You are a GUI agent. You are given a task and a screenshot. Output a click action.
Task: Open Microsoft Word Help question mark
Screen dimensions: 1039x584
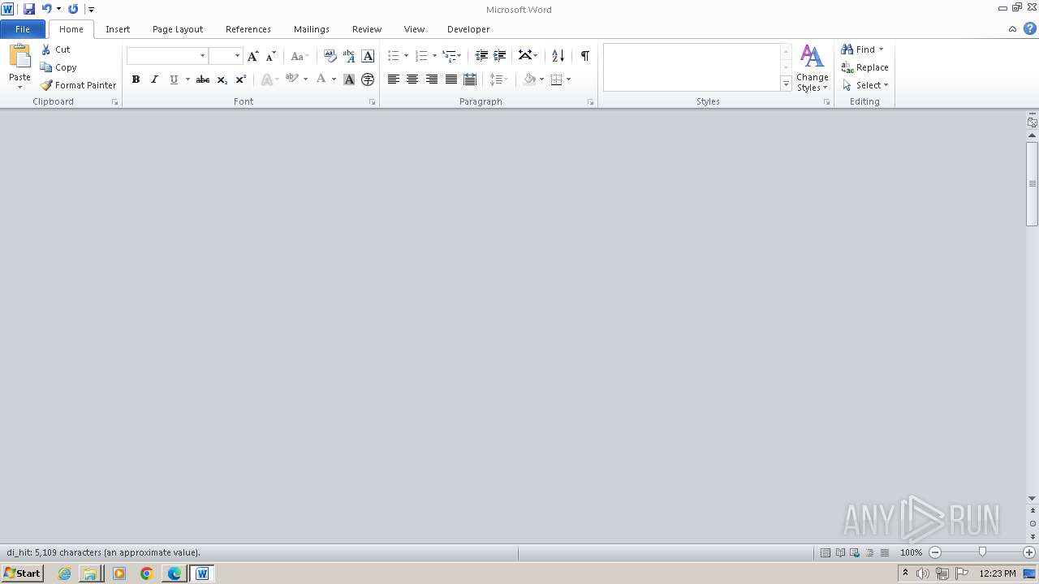(x=1030, y=28)
